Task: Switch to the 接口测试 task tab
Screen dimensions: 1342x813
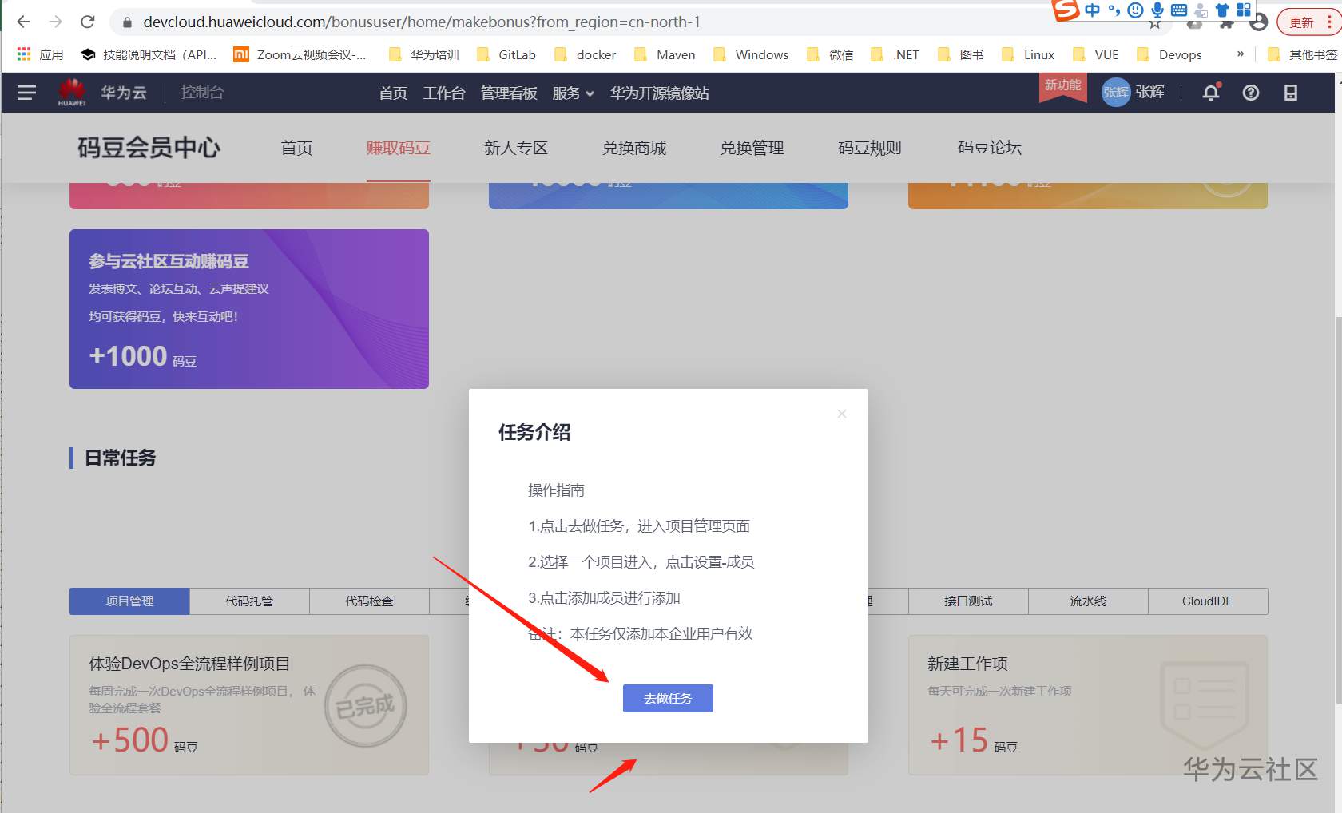Action: pos(968,601)
